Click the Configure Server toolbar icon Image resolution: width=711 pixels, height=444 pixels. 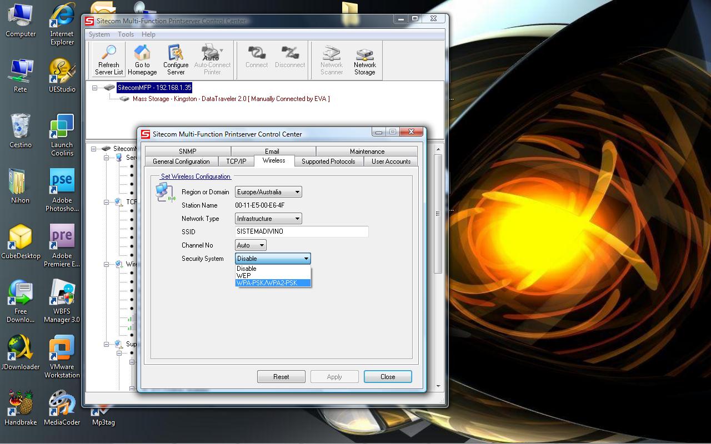[x=176, y=60]
